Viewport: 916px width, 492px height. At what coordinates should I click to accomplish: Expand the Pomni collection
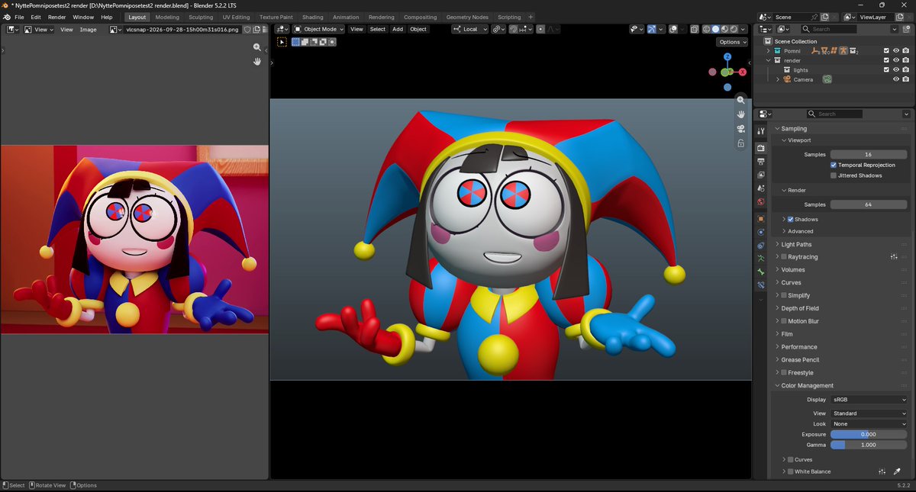pos(769,50)
